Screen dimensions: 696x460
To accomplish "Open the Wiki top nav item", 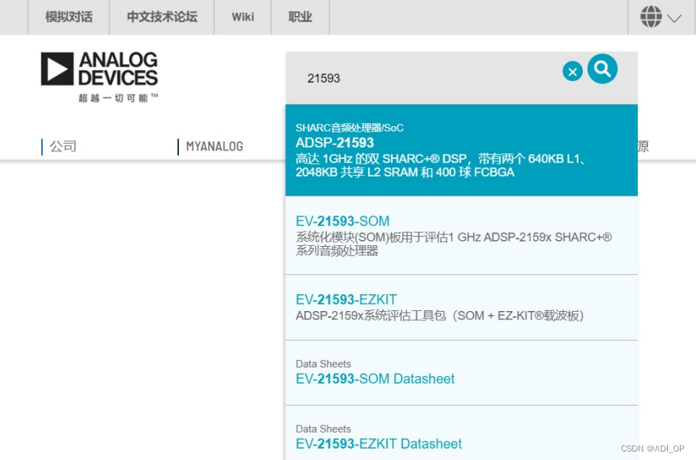I will (242, 17).
